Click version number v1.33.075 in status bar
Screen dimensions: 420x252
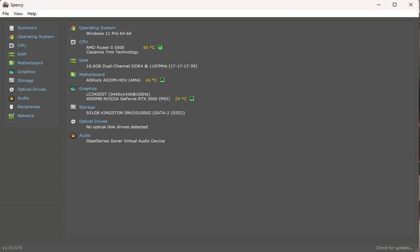[x=12, y=248]
